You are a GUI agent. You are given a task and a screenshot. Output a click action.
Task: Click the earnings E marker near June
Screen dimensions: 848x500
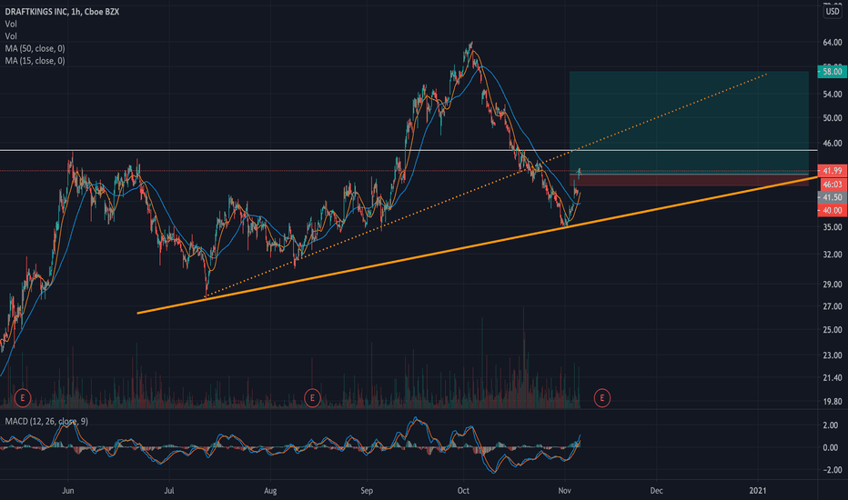(x=22, y=398)
